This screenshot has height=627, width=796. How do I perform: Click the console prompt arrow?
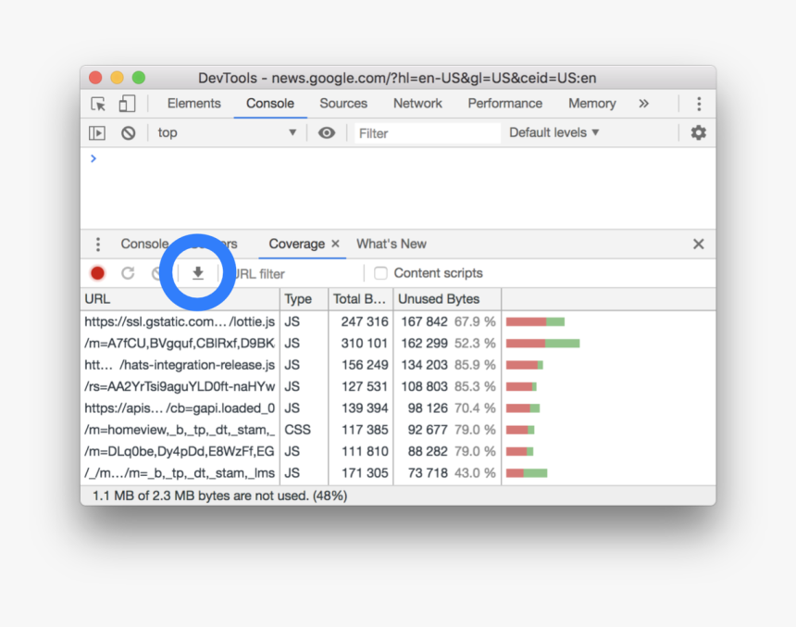point(93,158)
